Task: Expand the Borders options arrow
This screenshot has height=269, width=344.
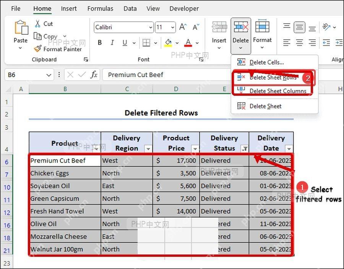Action: (x=156, y=43)
